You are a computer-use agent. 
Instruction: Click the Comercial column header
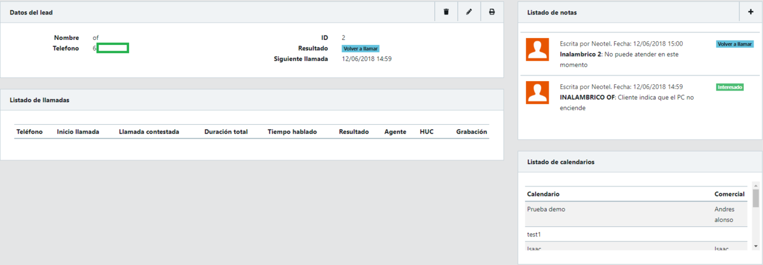[729, 193]
